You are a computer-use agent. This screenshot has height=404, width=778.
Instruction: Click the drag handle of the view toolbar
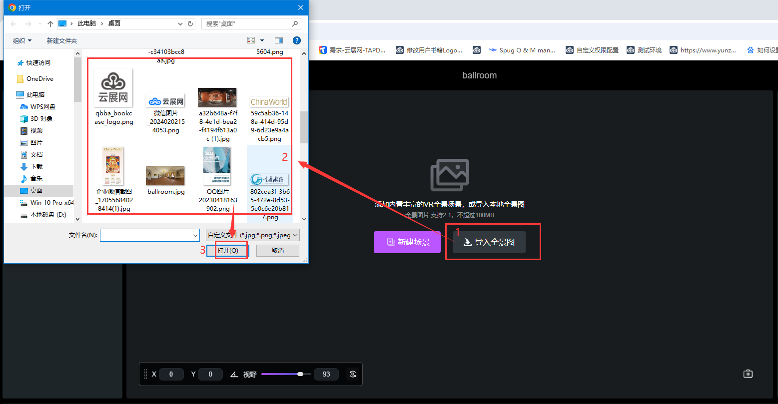tap(146, 374)
